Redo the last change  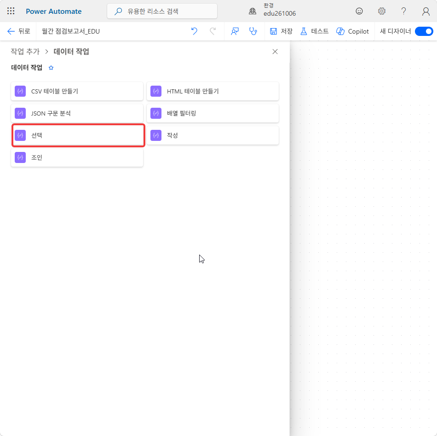(x=213, y=31)
